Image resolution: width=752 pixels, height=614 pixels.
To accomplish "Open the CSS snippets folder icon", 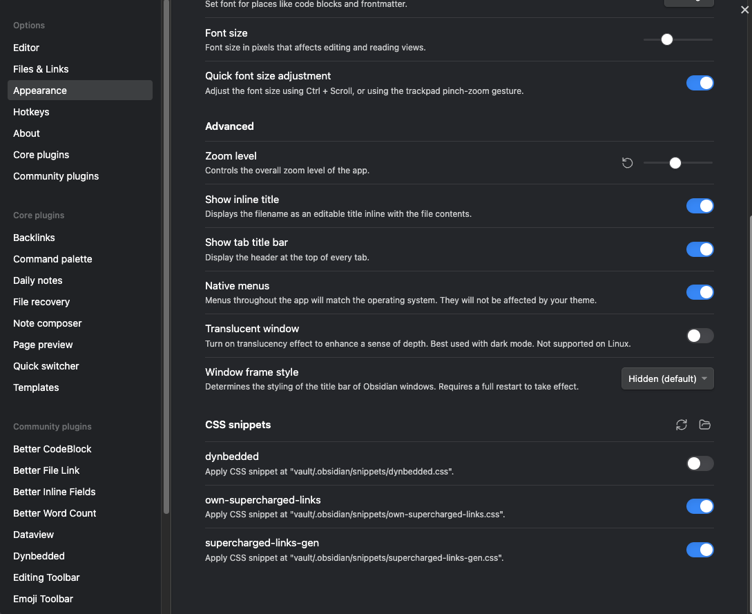I will [704, 425].
